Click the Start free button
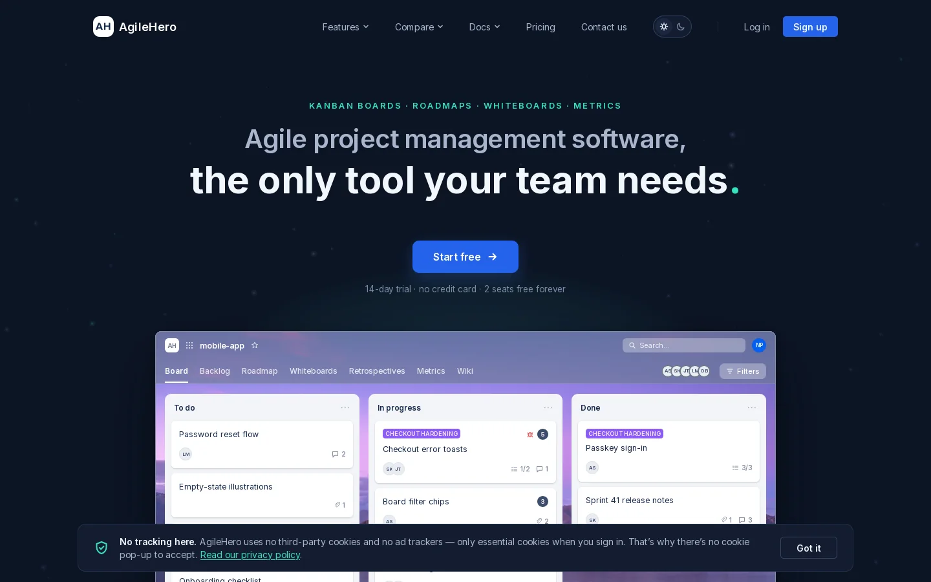 click(x=465, y=257)
